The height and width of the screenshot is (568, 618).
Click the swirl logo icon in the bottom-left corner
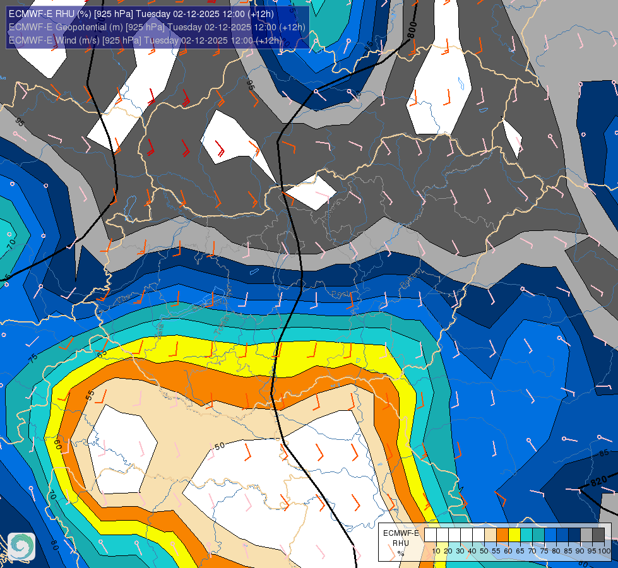(x=21, y=547)
